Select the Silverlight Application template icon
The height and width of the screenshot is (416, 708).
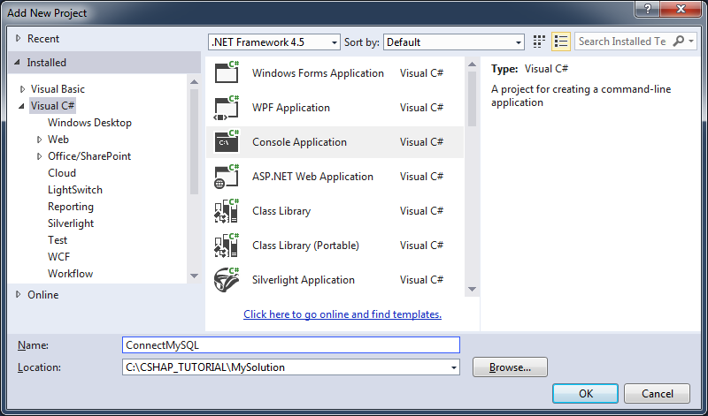[227, 280]
